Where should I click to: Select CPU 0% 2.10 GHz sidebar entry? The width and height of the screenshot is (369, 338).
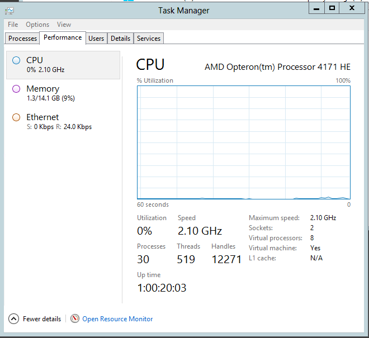coord(63,65)
